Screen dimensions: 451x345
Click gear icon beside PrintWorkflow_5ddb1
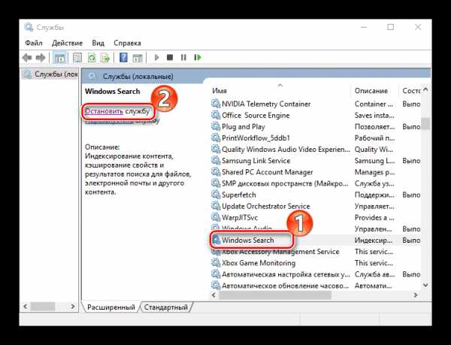[x=216, y=138]
